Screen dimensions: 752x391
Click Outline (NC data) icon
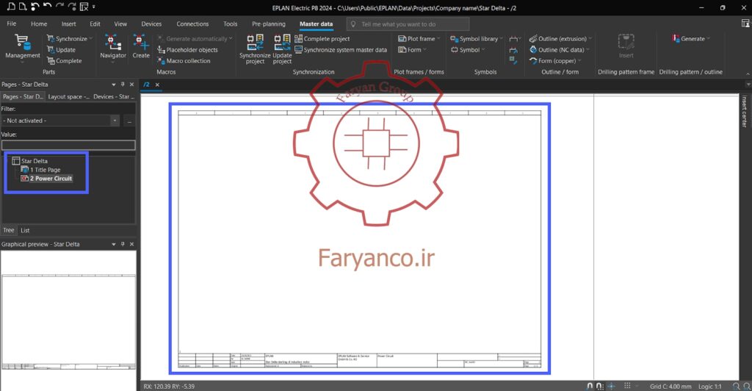(533, 50)
